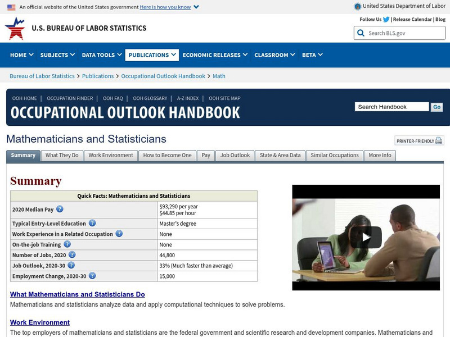
Task: Expand the ECONOMIC RELEASES navigation menu
Action: [212, 54]
